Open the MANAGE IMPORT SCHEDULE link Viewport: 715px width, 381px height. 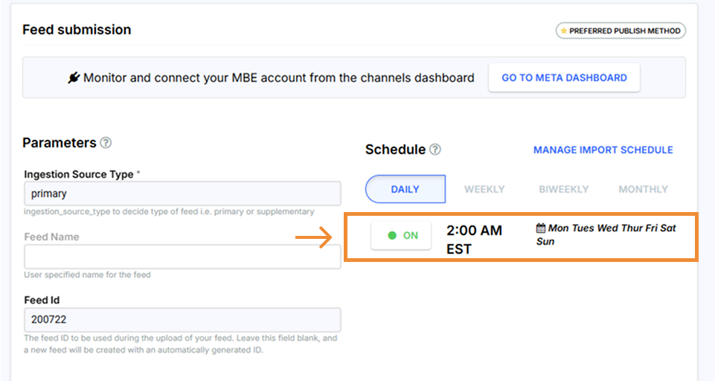coord(603,150)
